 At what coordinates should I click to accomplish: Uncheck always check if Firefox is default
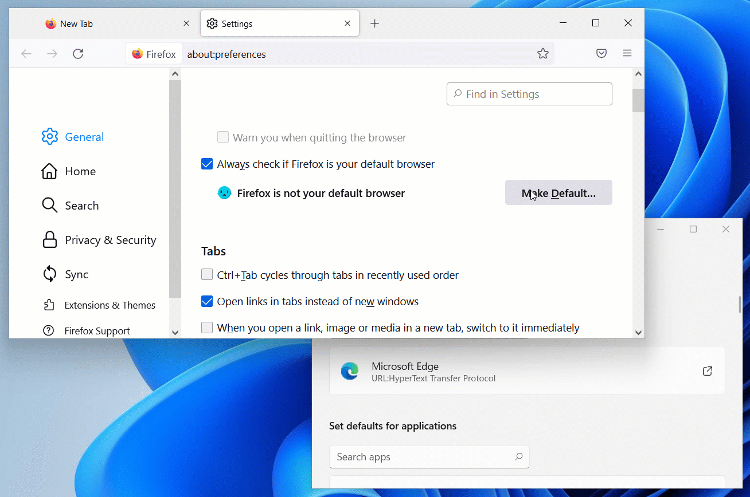click(206, 164)
